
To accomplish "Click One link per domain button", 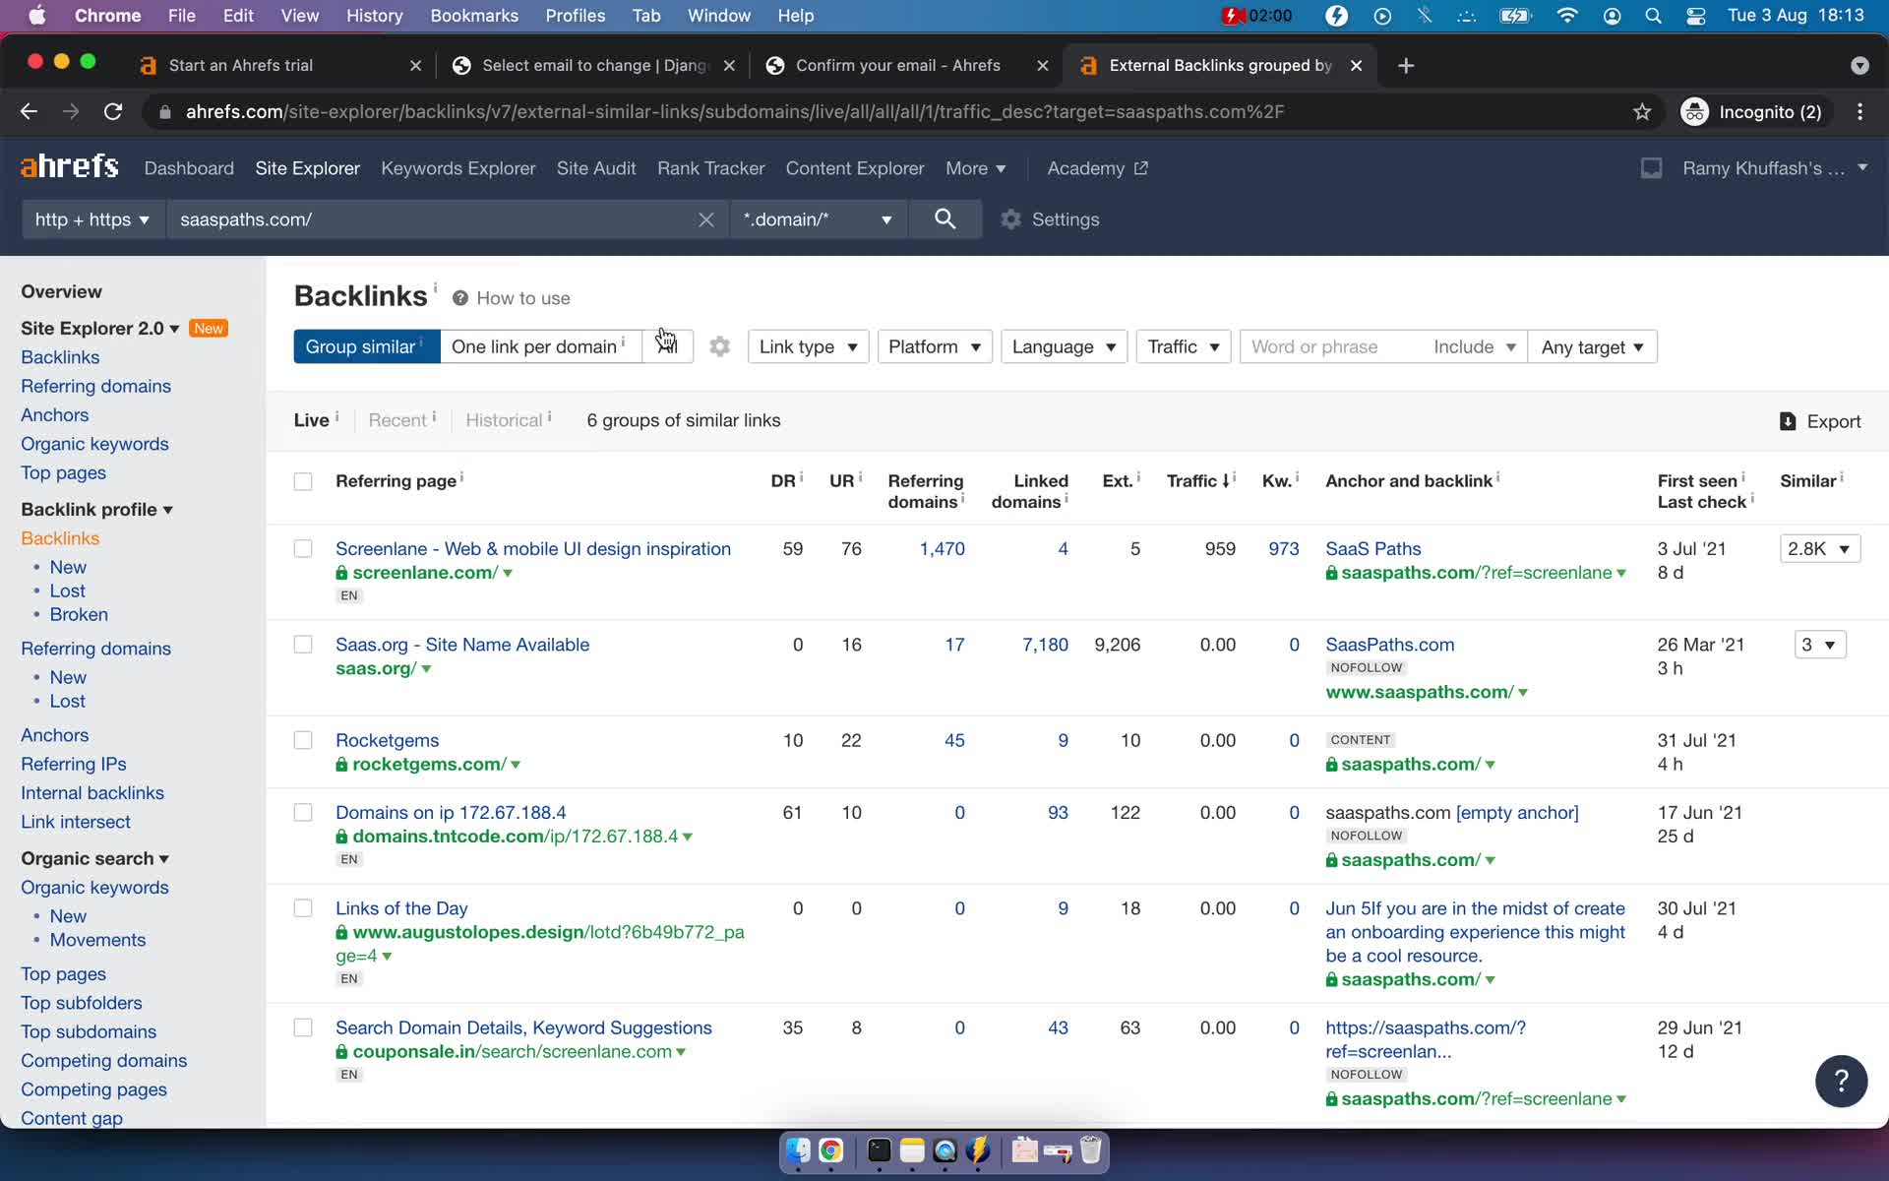I will click(x=536, y=347).
